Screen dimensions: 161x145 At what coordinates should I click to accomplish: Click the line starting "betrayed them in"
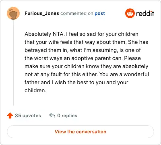83,50
